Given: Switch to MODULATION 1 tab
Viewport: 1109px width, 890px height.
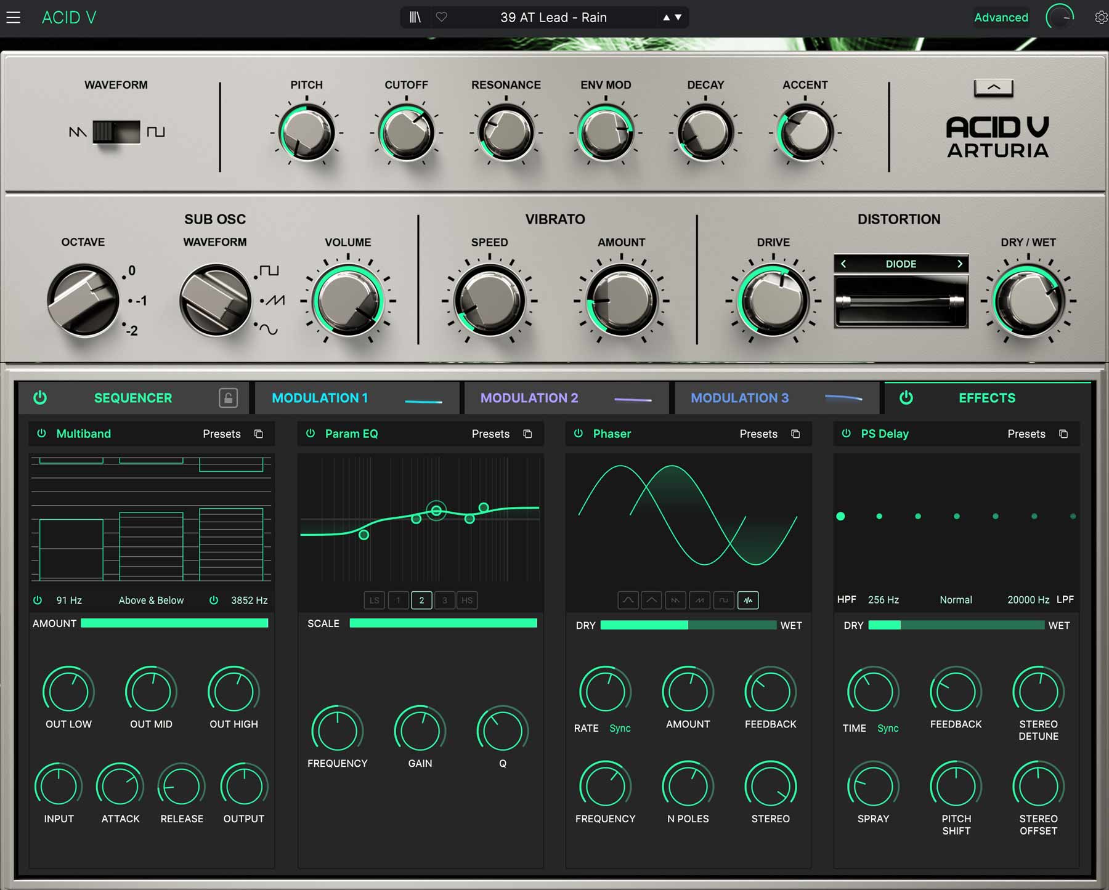Looking at the screenshot, I should click(357, 398).
